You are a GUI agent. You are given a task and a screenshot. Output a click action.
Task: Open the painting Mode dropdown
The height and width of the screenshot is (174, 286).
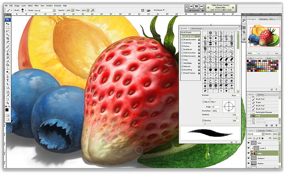(54, 10)
